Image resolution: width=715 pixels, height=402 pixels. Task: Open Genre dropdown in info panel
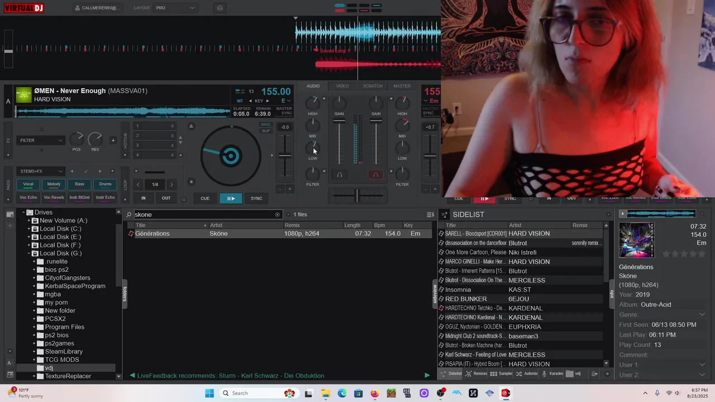(702, 314)
